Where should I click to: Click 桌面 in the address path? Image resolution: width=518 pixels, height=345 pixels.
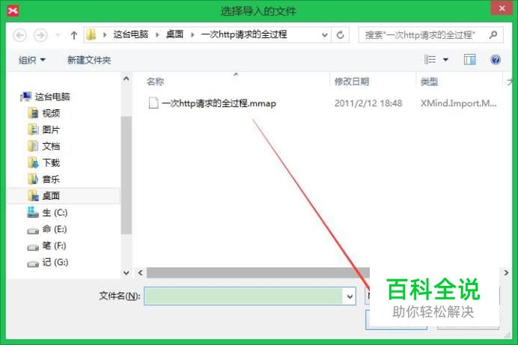(x=174, y=34)
